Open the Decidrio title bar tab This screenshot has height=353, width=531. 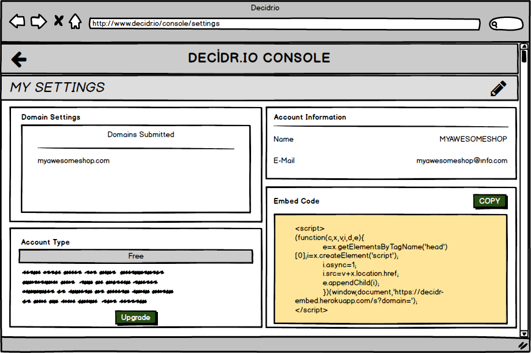coord(264,8)
